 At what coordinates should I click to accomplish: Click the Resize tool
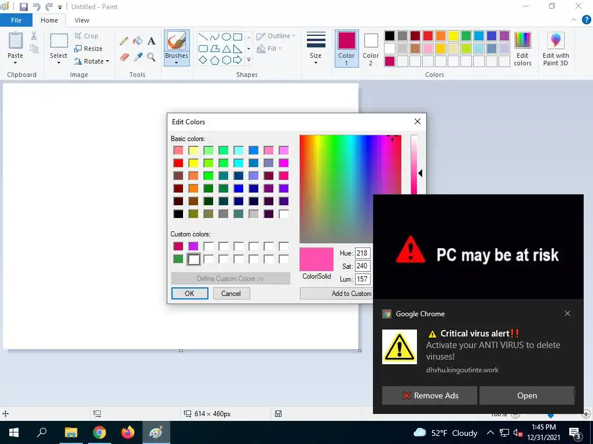[x=88, y=49]
